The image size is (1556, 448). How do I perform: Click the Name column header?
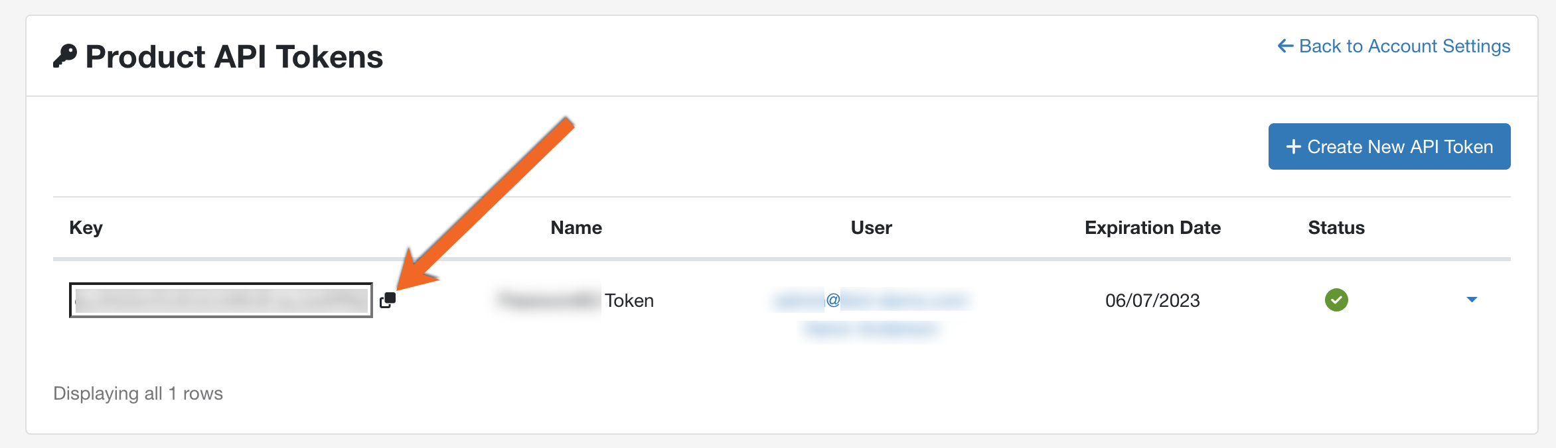(x=576, y=227)
